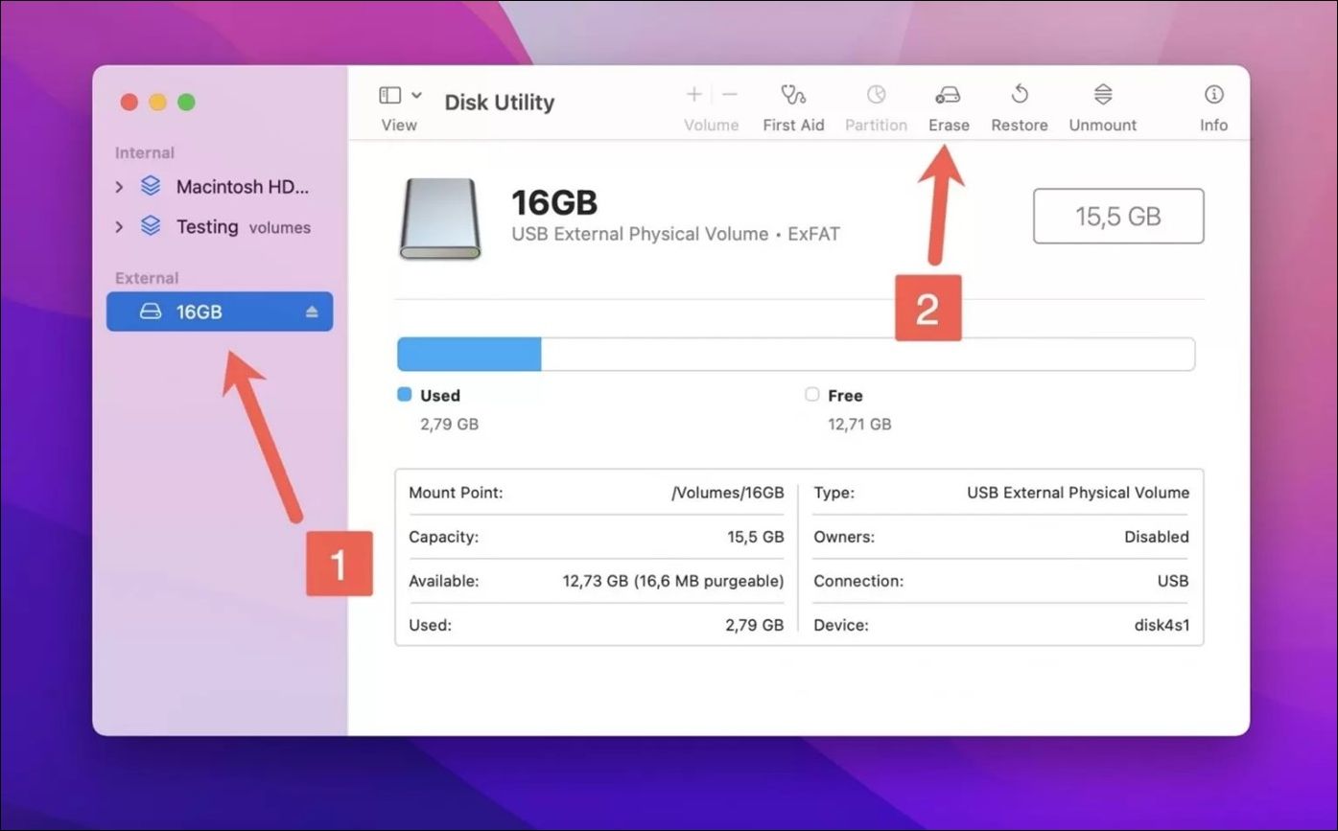Click the Disk Utility window title
The image size is (1338, 831).
[x=500, y=103]
